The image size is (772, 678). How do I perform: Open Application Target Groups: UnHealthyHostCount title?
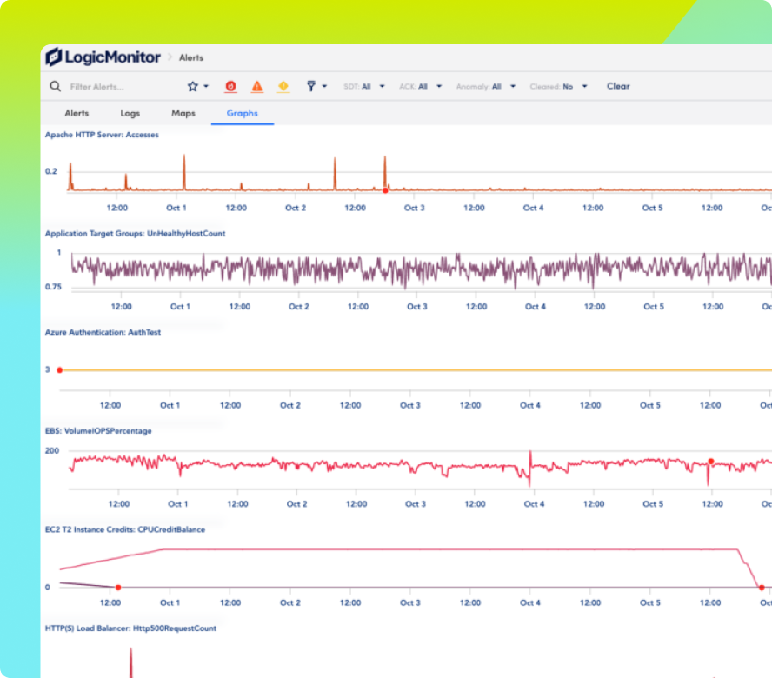135,233
